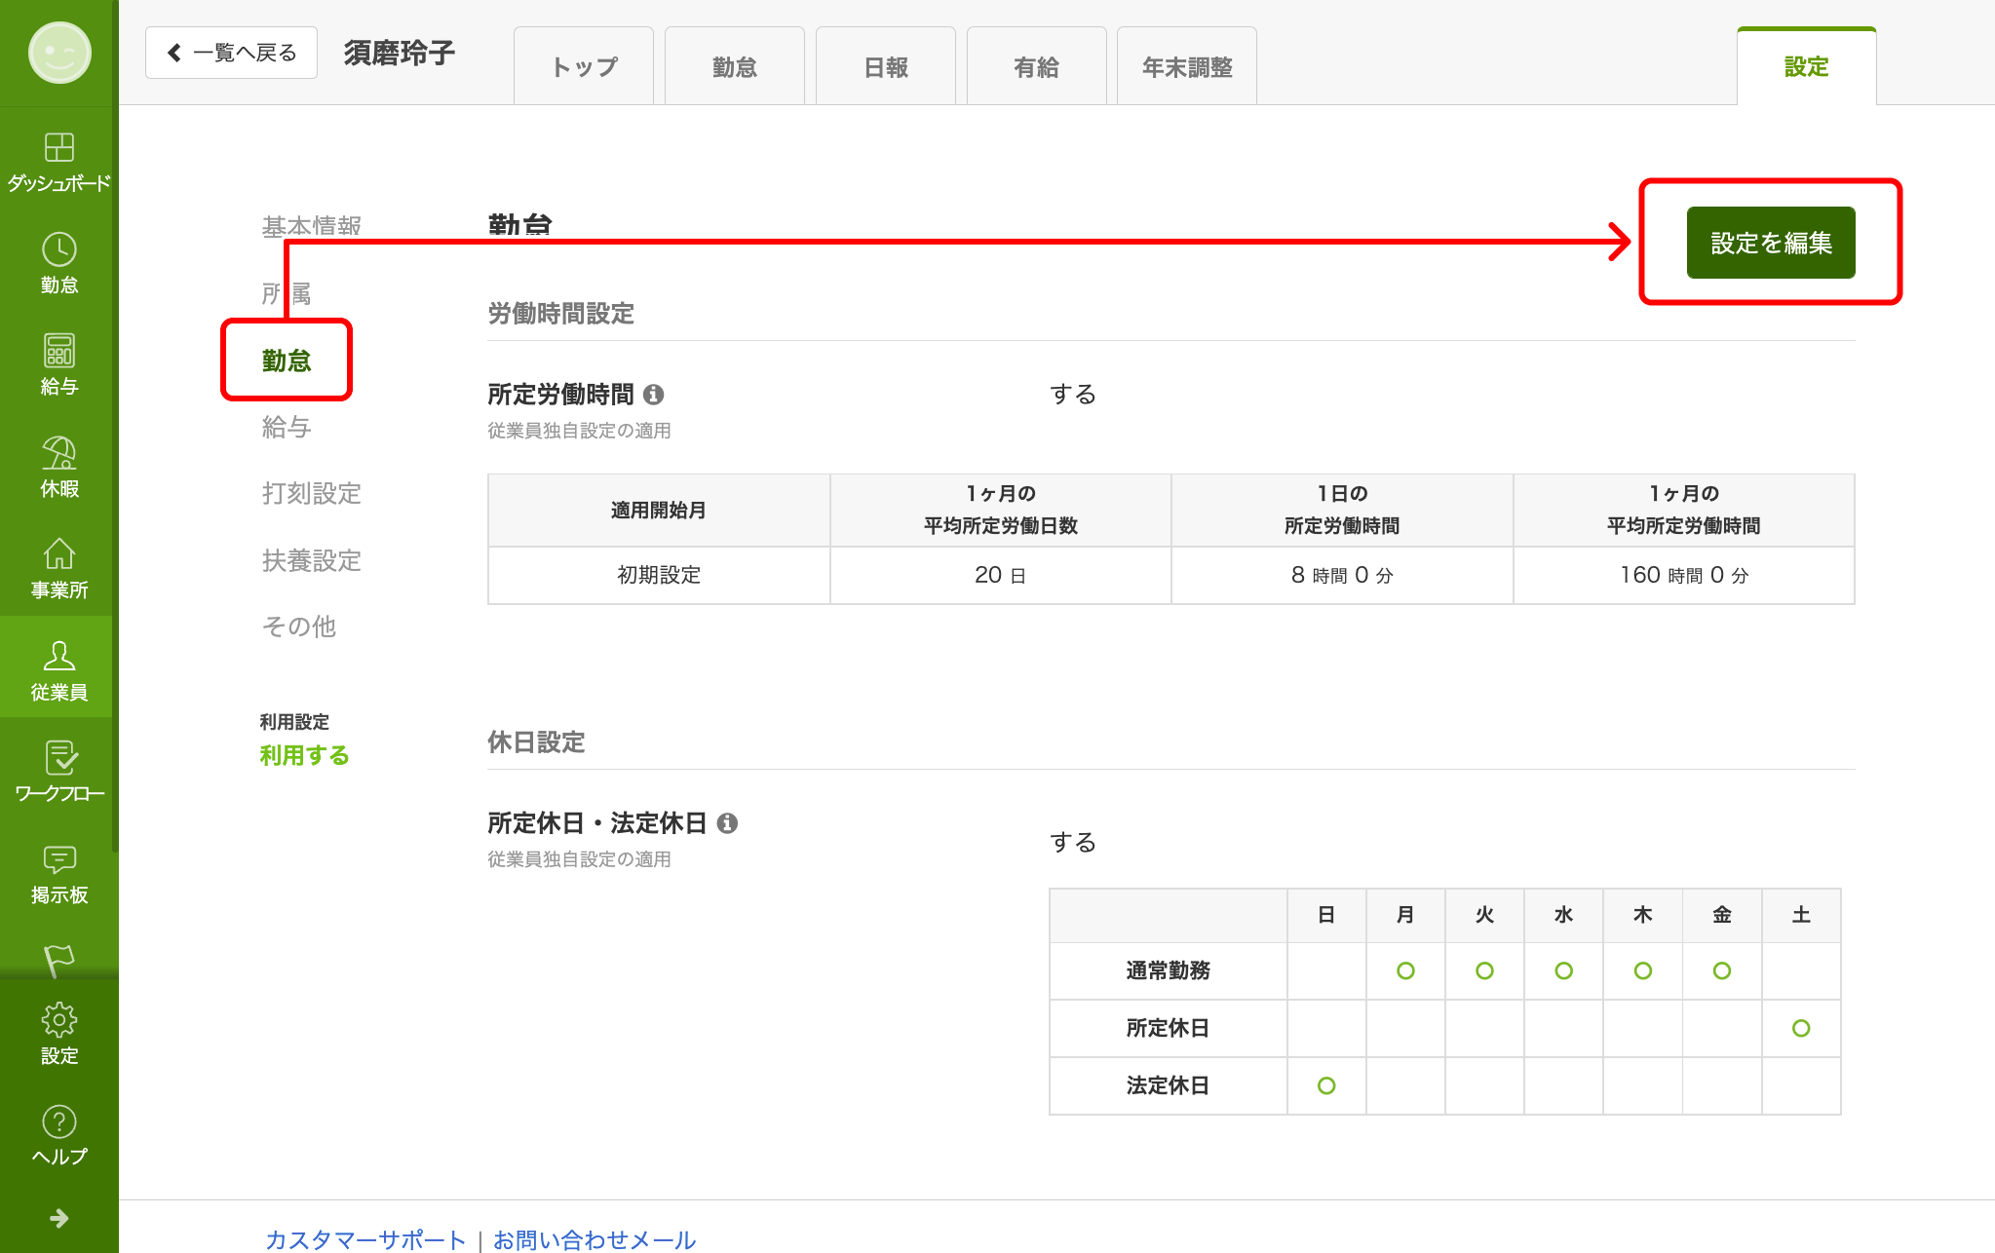Open the カスタマーサポート link
1995x1253 pixels.
[x=365, y=1239]
